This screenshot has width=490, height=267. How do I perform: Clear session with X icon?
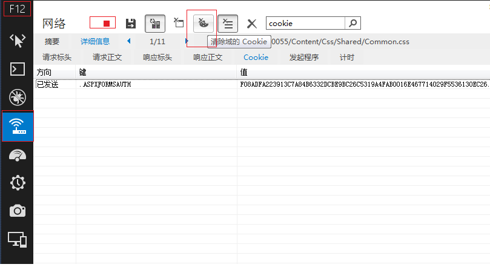tap(252, 24)
